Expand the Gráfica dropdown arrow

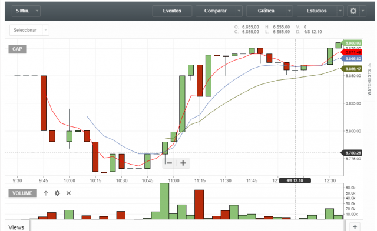289,11
